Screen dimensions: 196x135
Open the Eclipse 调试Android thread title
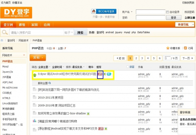click(67, 74)
